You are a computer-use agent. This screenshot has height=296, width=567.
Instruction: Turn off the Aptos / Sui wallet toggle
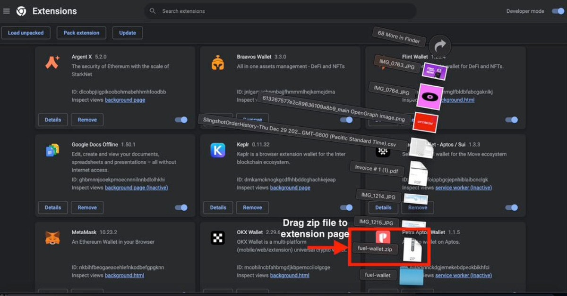[512, 207]
